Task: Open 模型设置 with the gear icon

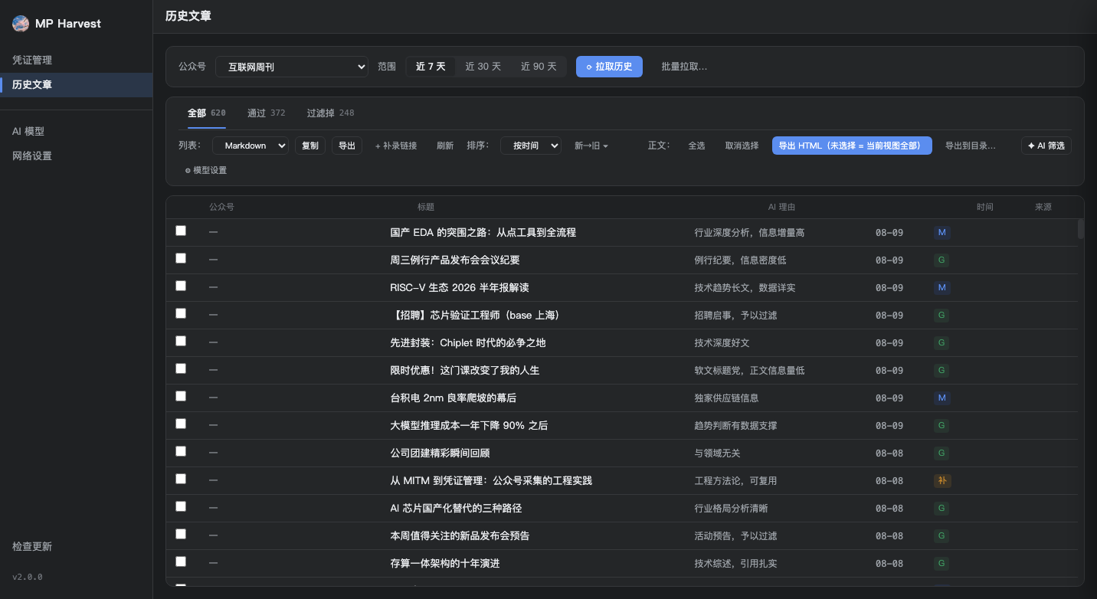Action: coord(206,170)
